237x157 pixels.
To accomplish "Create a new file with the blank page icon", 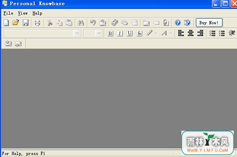I will pyautogui.click(x=6, y=23).
